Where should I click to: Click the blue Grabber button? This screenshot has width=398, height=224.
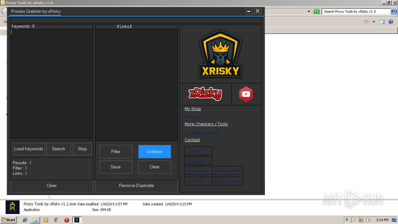click(155, 152)
